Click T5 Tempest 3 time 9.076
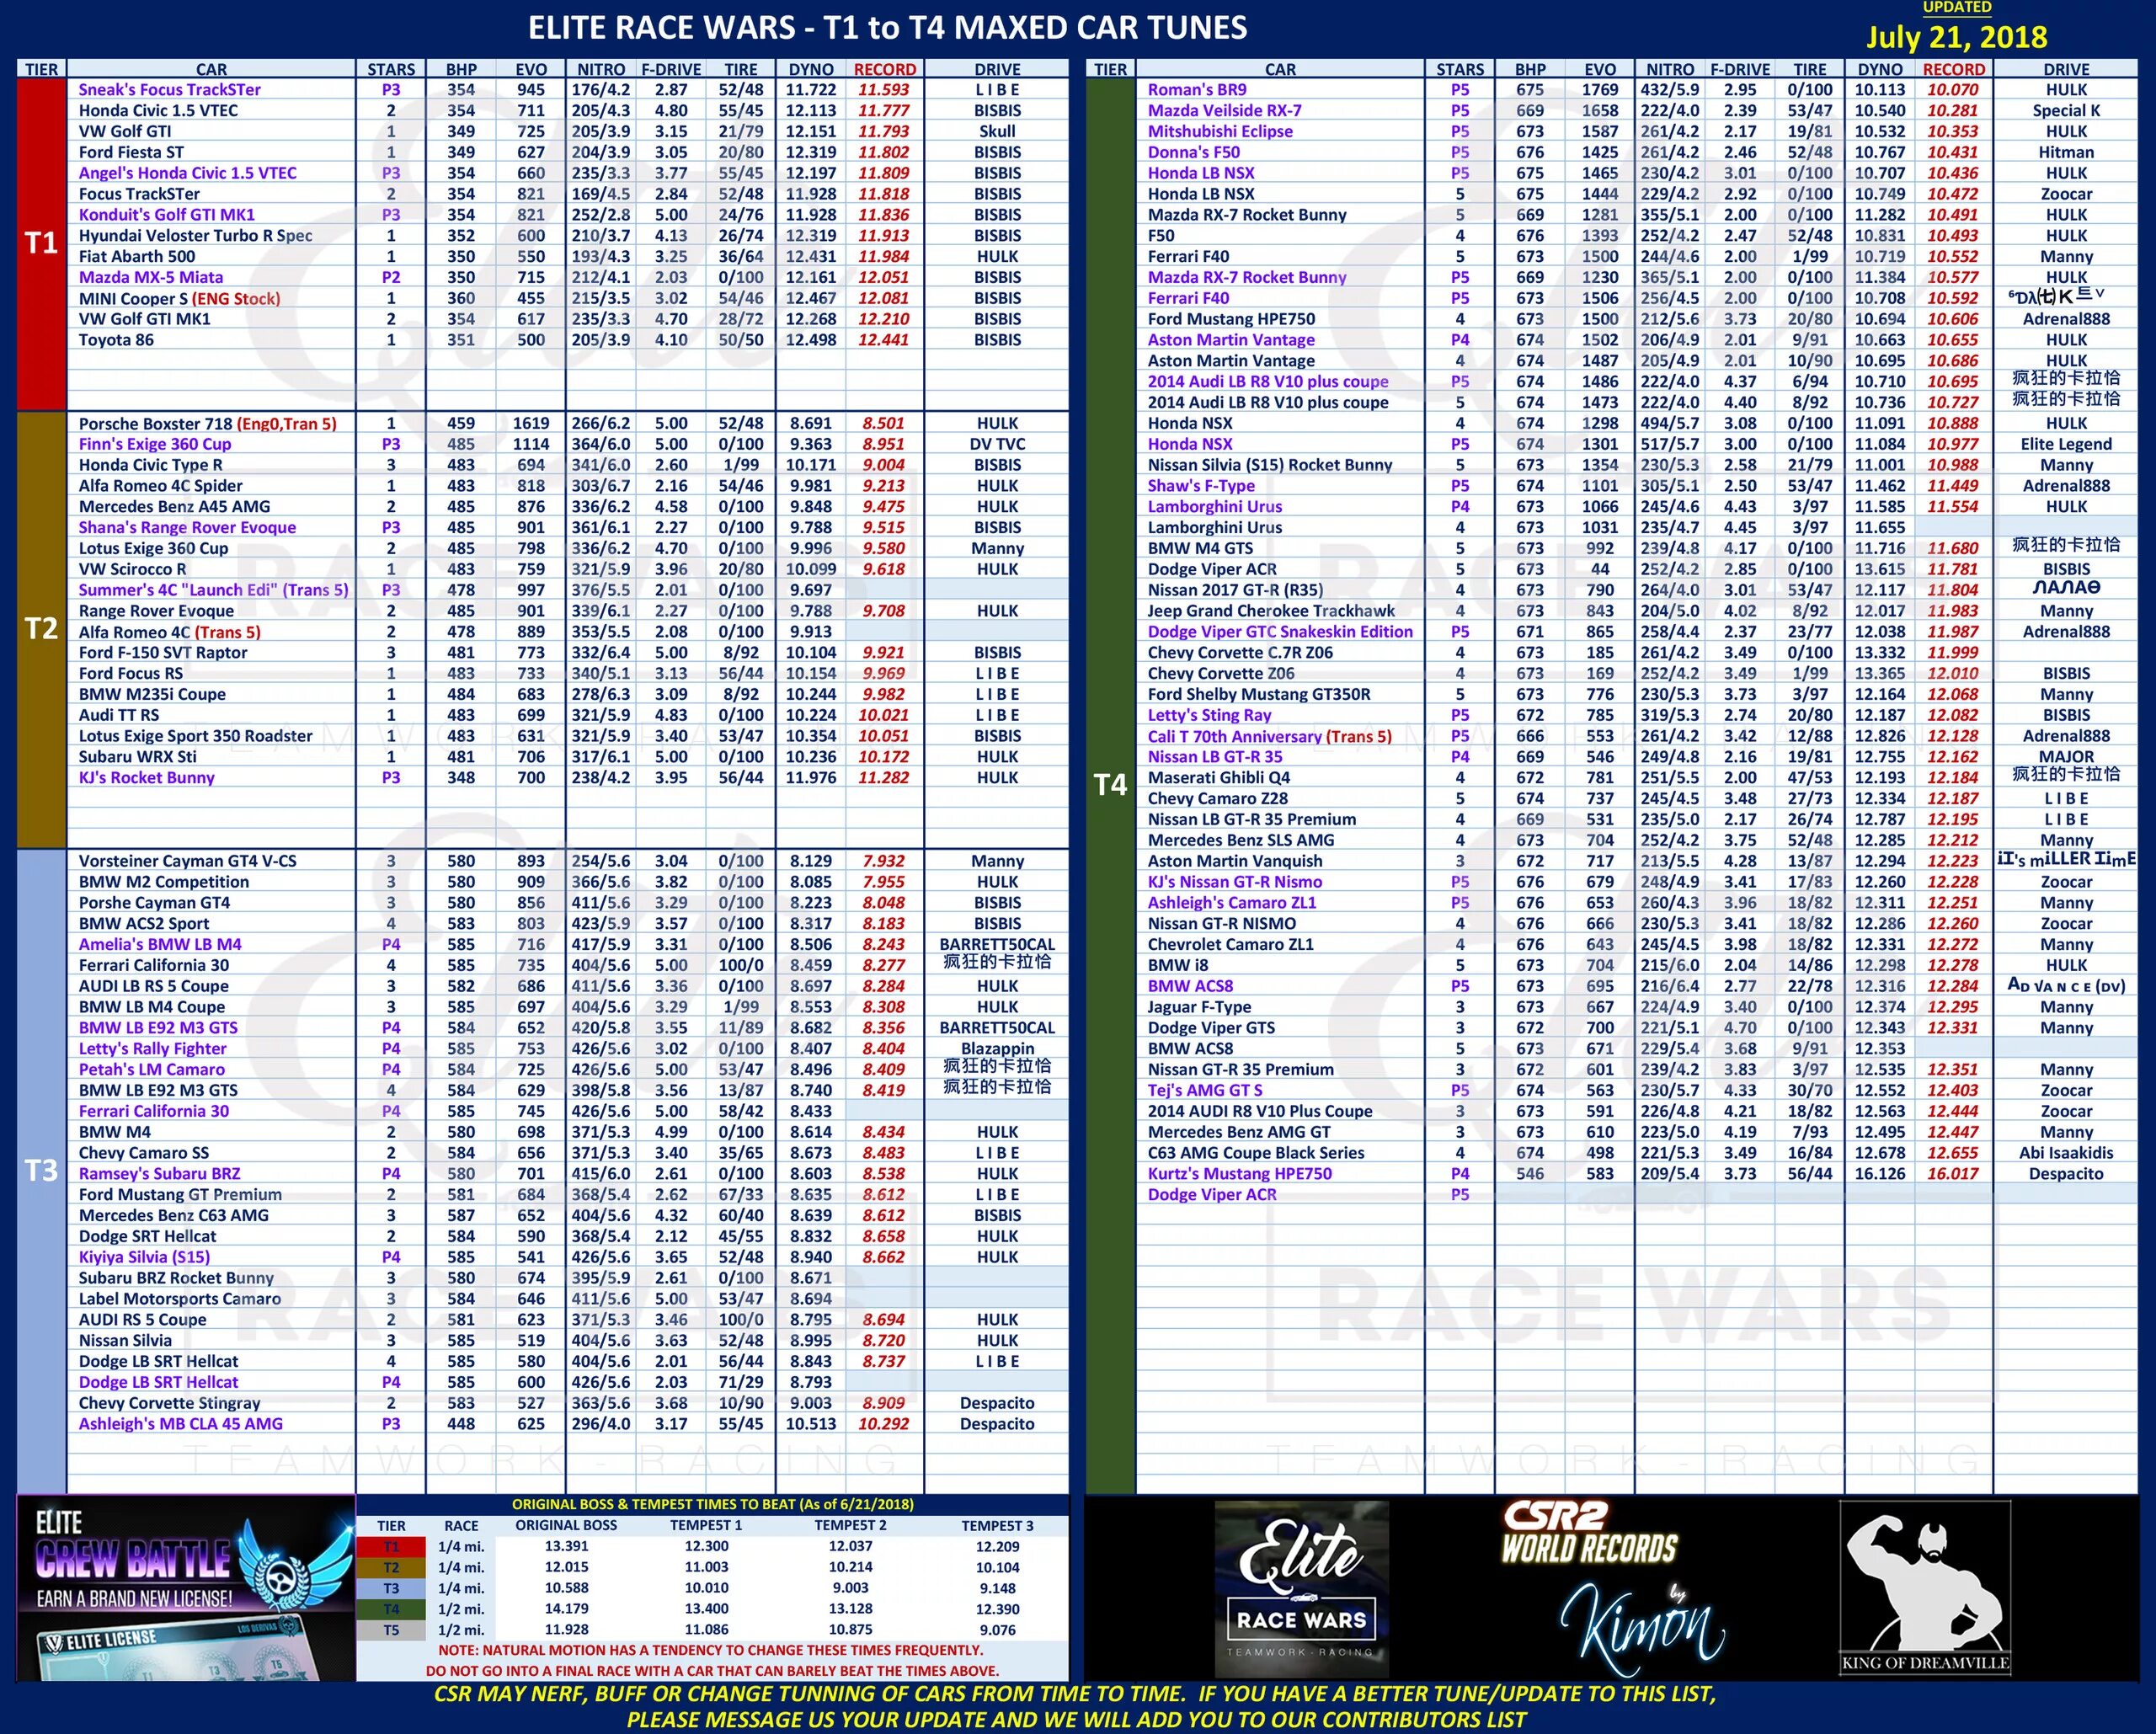This screenshot has height=1734, width=2156. (x=997, y=1629)
